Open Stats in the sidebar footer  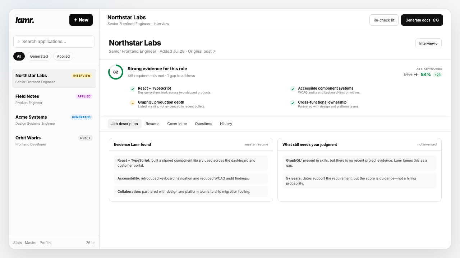click(x=18, y=243)
